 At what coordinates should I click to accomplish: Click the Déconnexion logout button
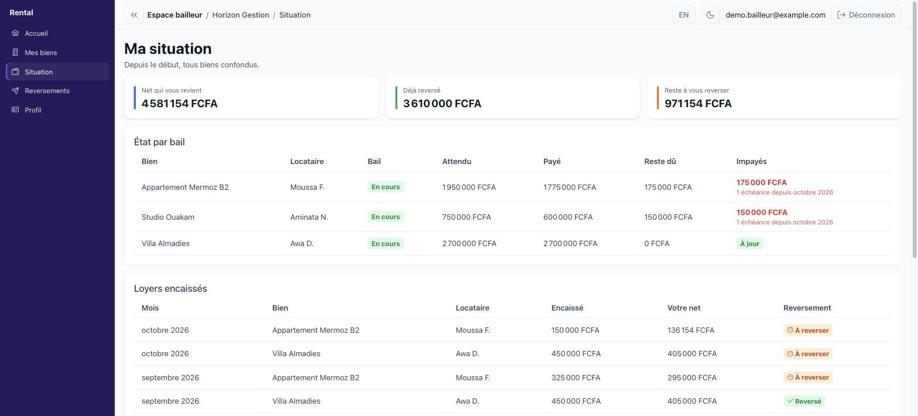point(866,15)
